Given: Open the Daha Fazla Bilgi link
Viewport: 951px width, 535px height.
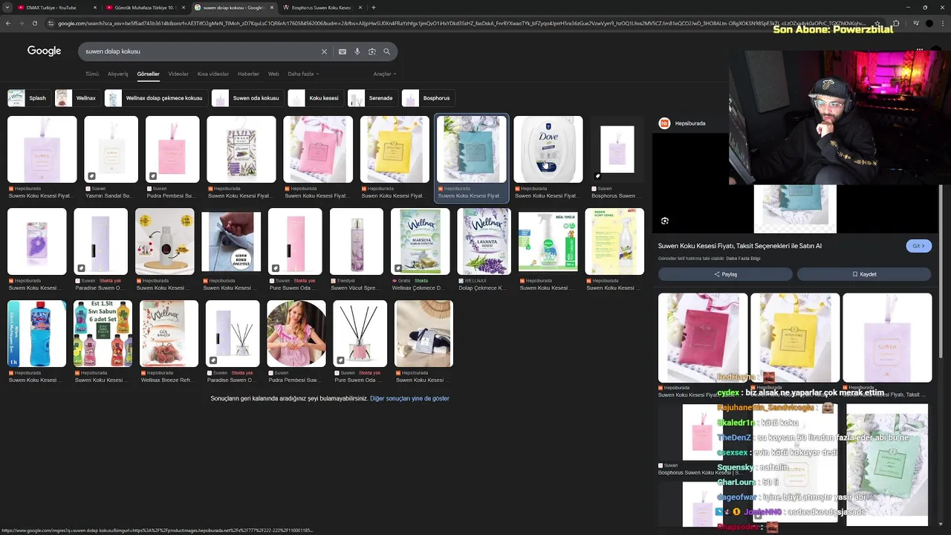Looking at the screenshot, I should point(743,259).
